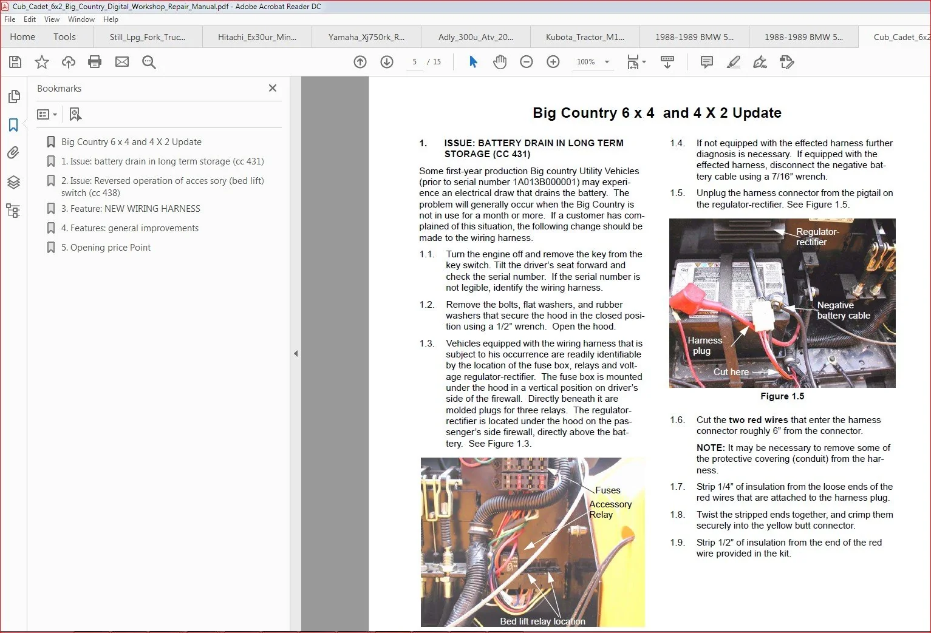Add a comment sticky note
The width and height of the screenshot is (931, 633).
click(707, 62)
